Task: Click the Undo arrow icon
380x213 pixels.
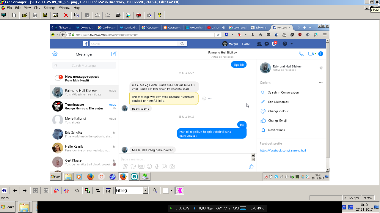Action: pyautogui.click(x=97, y=15)
